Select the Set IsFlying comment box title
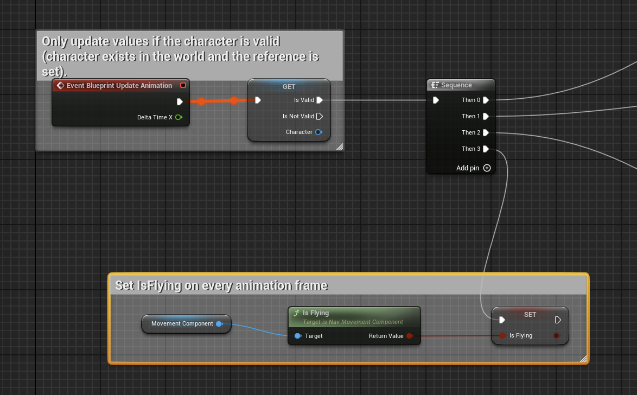Viewport: 637px width, 395px height. pos(221,285)
